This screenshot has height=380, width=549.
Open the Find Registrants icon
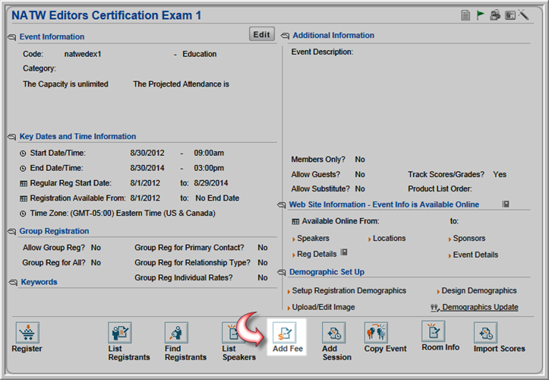(x=176, y=332)
